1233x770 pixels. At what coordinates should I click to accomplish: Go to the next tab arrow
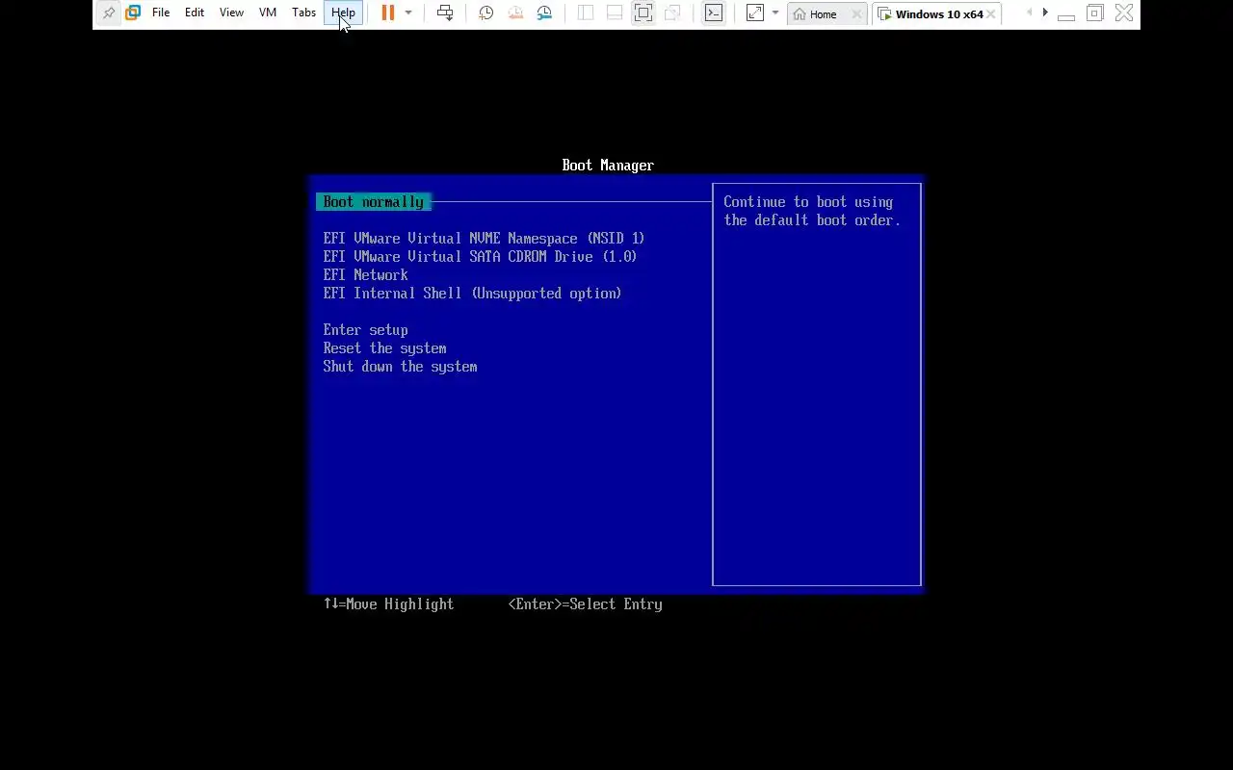click(1045, 13)
